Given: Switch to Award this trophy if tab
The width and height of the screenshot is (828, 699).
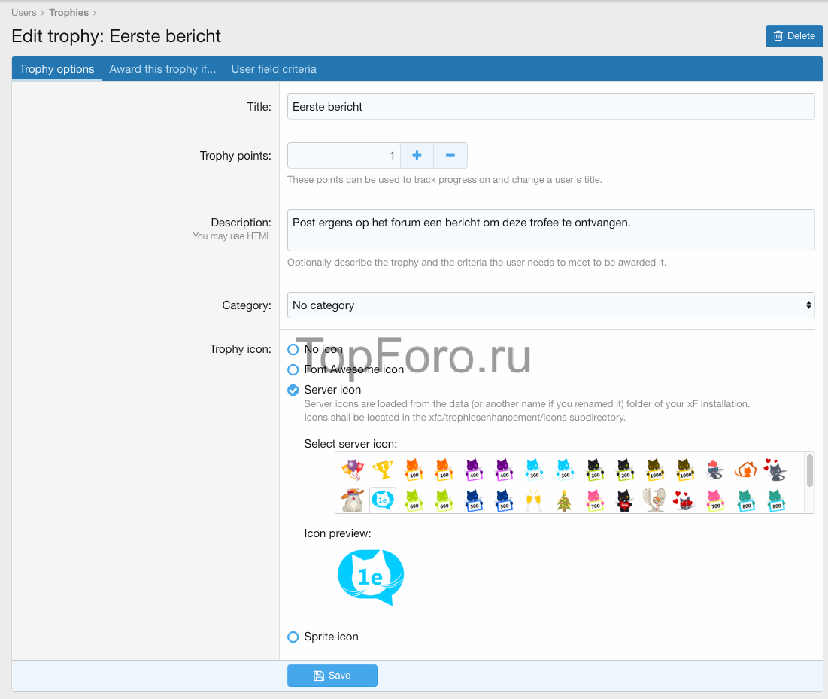Looking at the screenshot, I should click(x=162, y=69).
